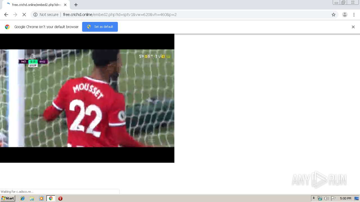The image size is (360, 202).
Task: Go back to the previous page
Action: 6,15
